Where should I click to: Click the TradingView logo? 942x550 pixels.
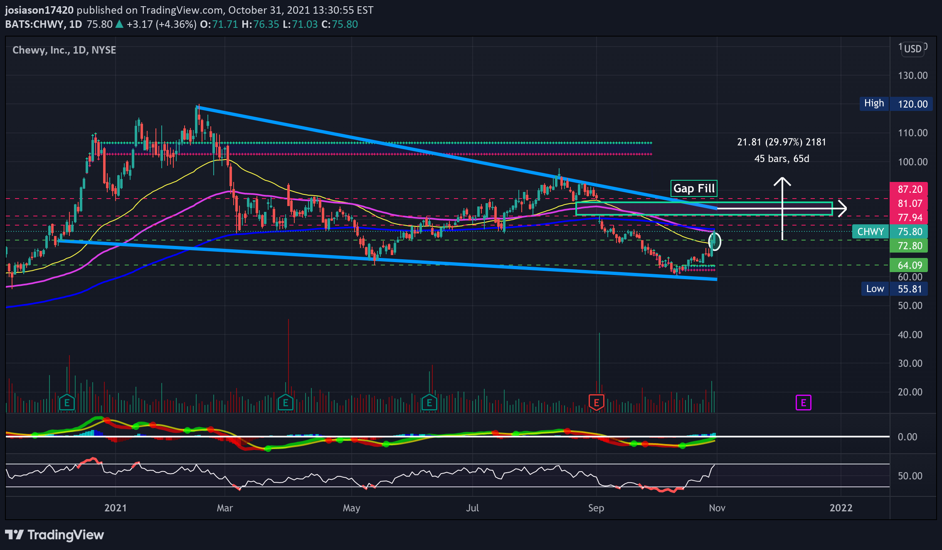pos(54,535)
